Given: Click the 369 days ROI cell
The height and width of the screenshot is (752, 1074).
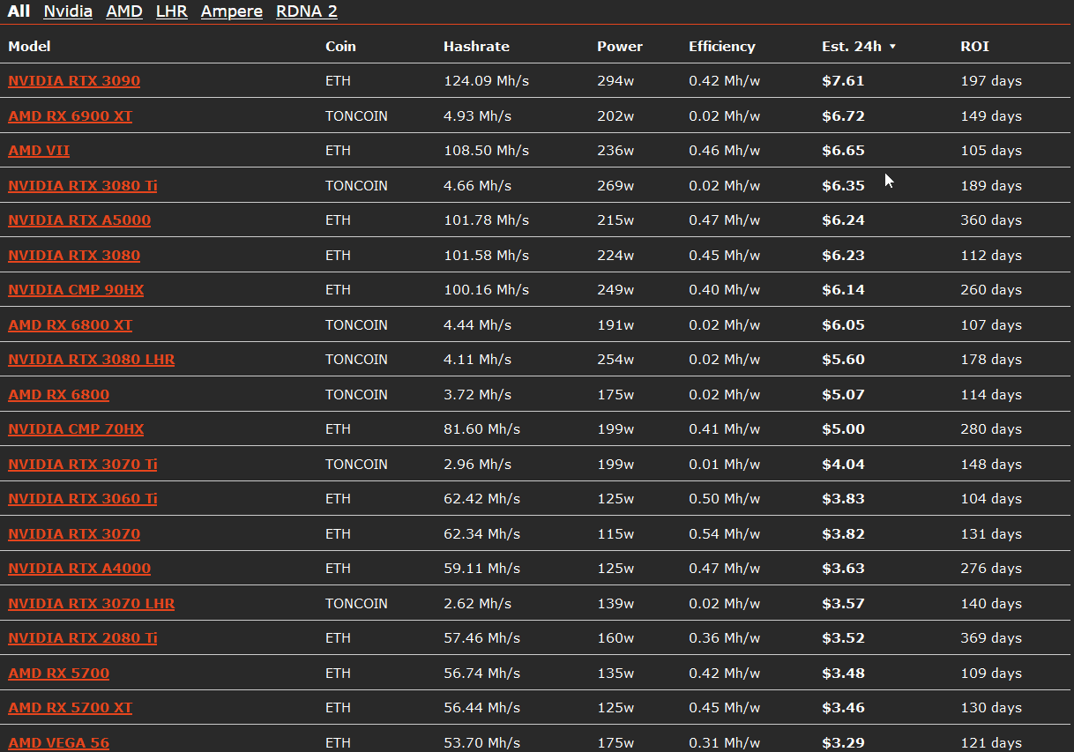Looking at the screenshot, I should pyautogui.click(x=991, y=637).
